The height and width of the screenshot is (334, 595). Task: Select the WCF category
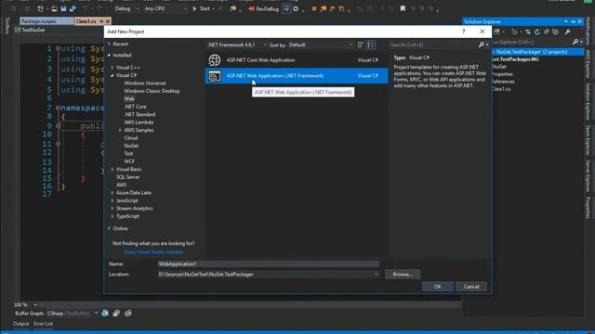[129, 161]
